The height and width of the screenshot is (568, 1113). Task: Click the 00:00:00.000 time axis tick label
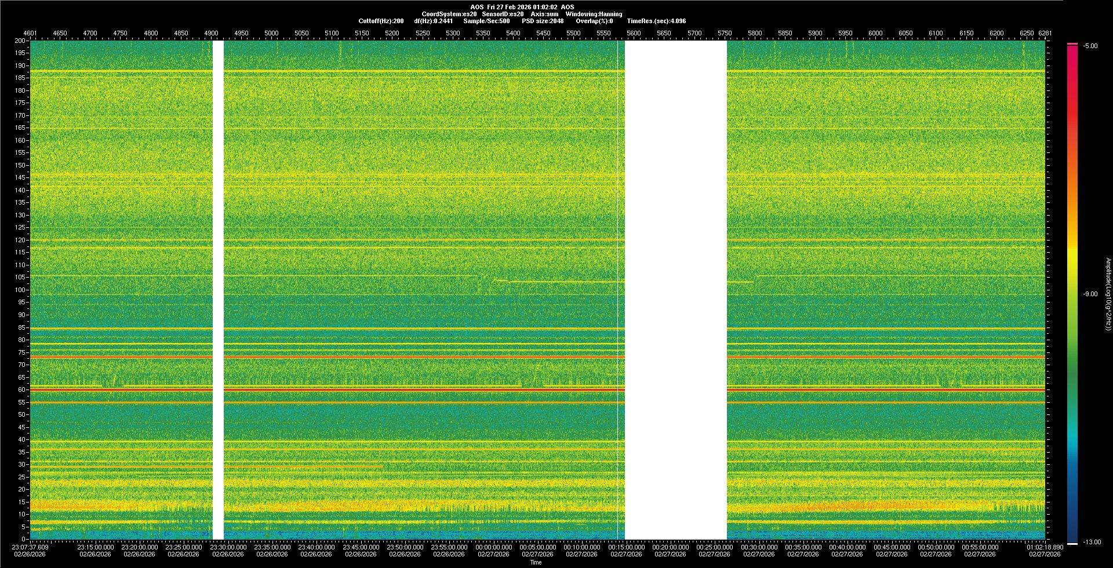[x=494, y=547]
